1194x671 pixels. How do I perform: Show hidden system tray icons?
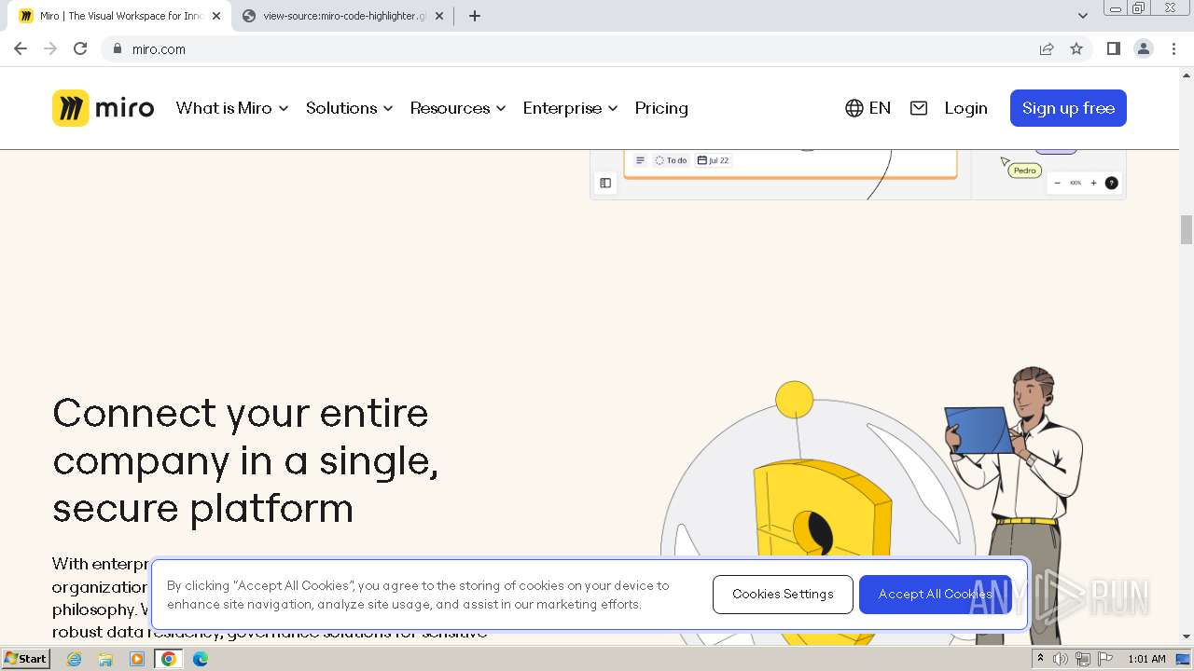click(1041, 659)
